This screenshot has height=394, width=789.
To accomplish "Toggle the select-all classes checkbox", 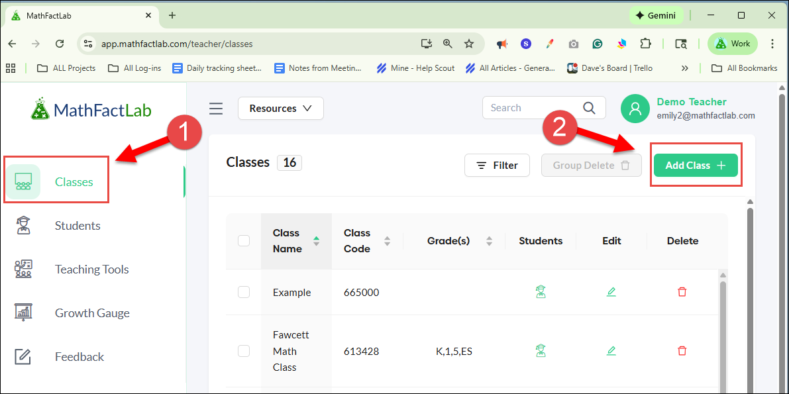I will [244, 241].
